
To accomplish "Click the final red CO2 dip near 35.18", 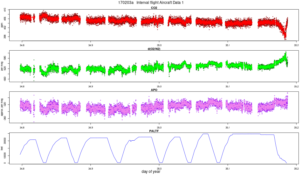I will coord(285,36).
